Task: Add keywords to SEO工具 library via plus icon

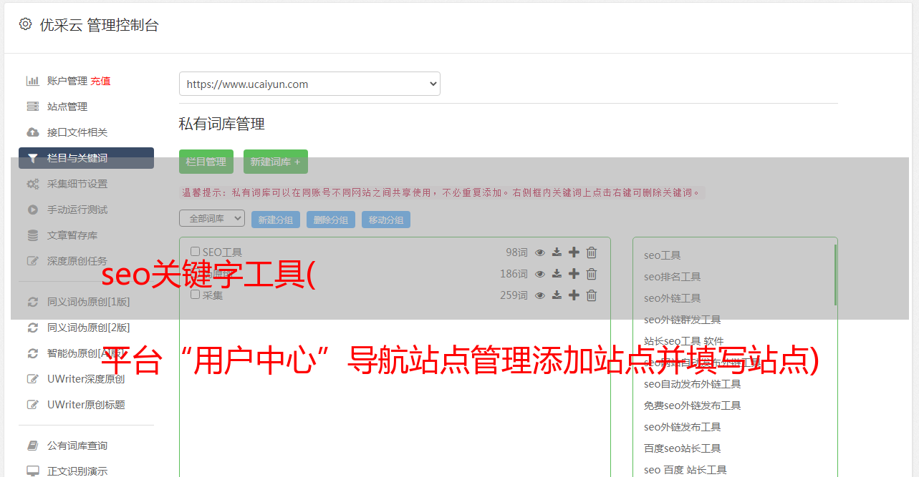Action: tap(574, 252)
